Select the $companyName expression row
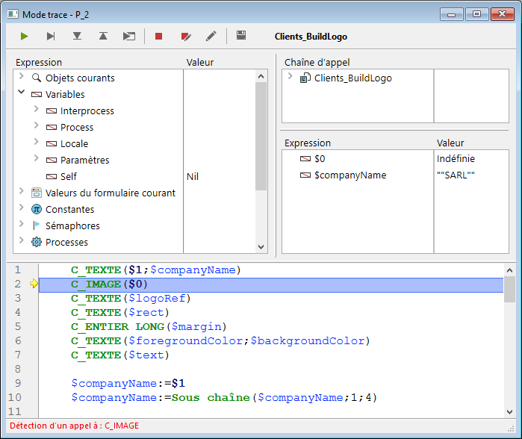 pyautogui.click(x=349, y=175)
